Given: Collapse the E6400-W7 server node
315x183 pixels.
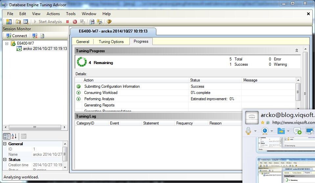Looking at the screenshot, I should click(7, 43).
